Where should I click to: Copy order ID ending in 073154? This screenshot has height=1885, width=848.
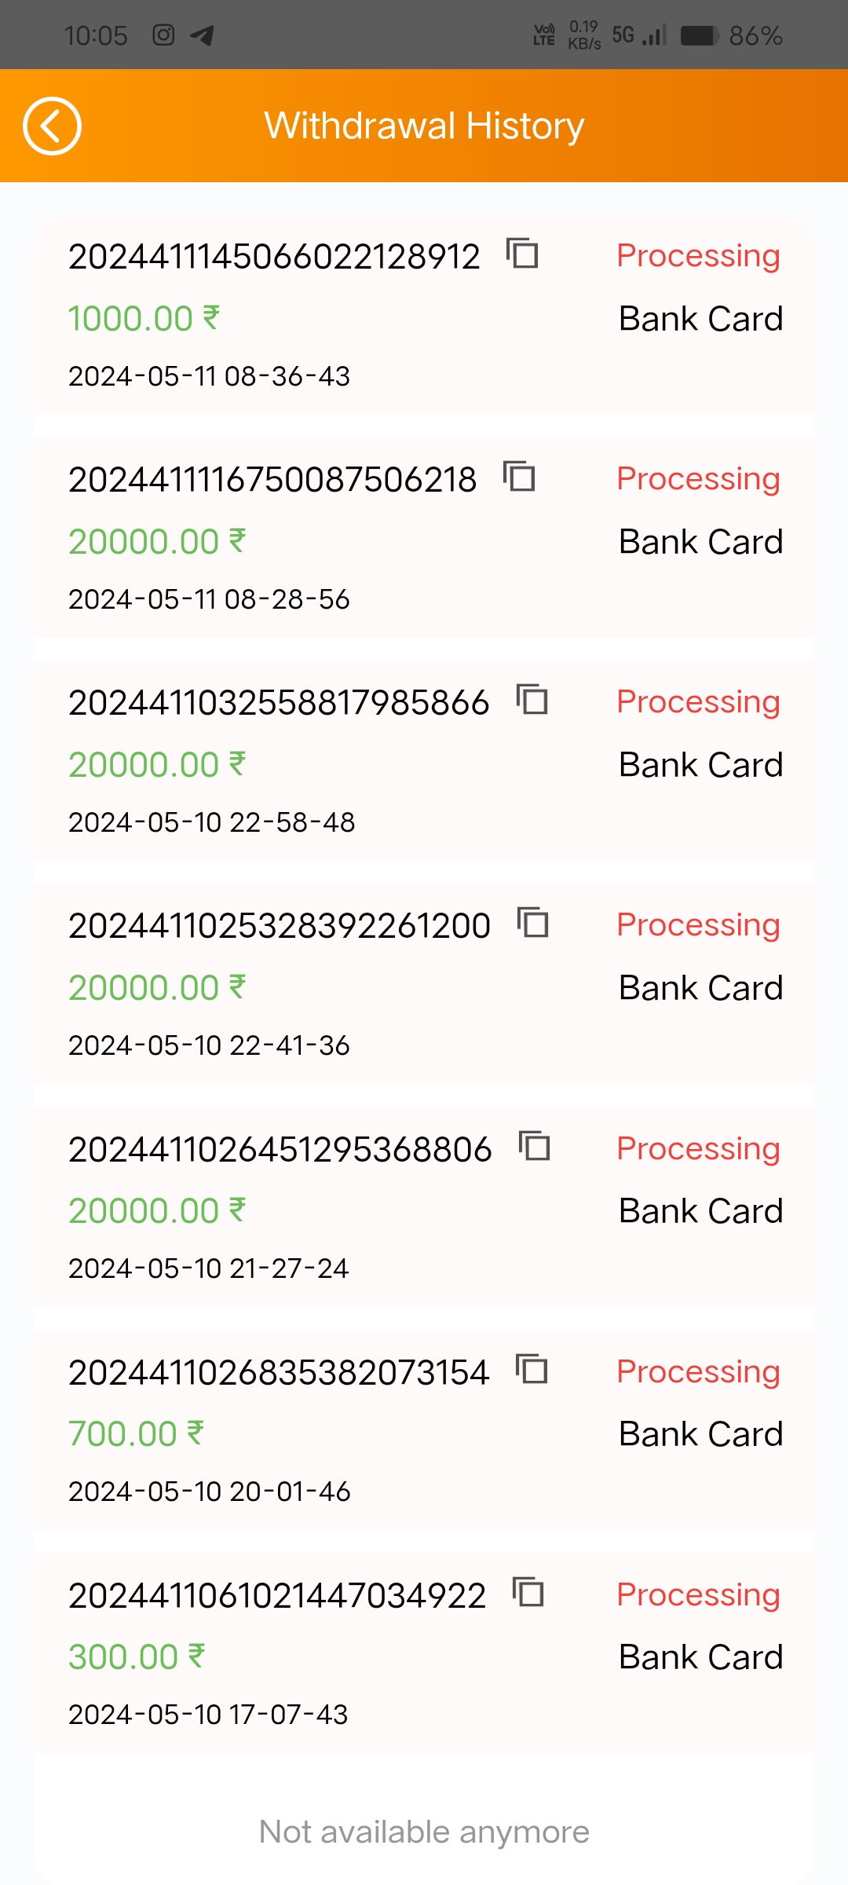[532, 1370]
